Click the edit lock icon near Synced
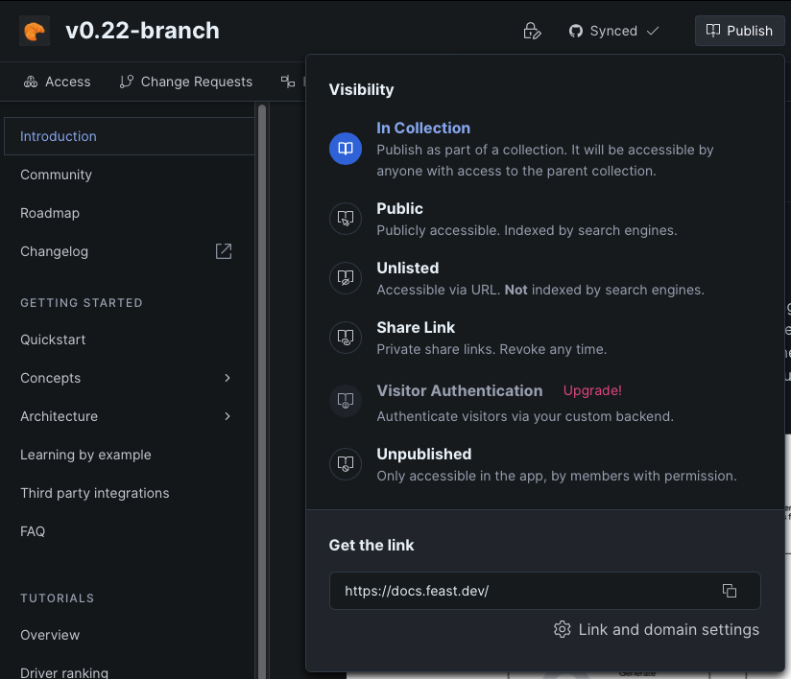This screenshot has width=791, height=679. (x=532, y=31)
